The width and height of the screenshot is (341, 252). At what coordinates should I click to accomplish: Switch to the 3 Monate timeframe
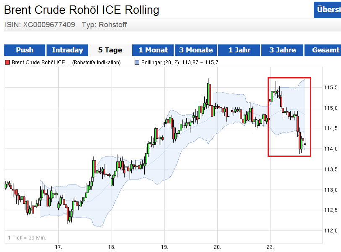pyautogui.click(x=196, y=50)
